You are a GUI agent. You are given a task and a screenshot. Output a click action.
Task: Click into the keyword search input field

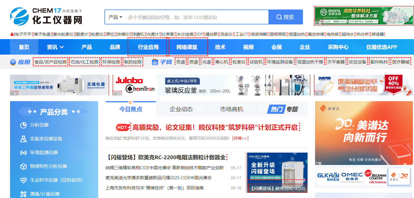point(197,17)
